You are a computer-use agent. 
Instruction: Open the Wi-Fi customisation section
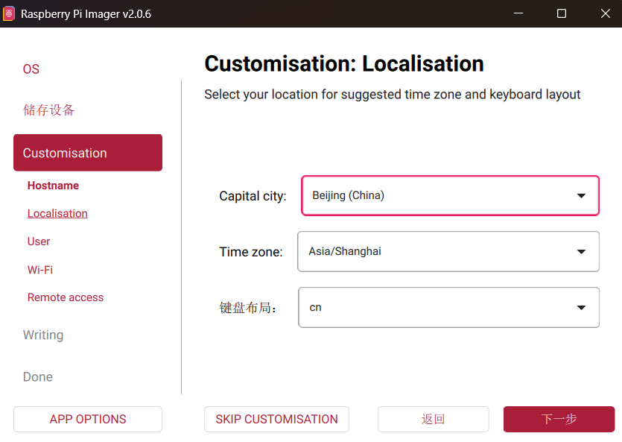(x=40, y=270)
